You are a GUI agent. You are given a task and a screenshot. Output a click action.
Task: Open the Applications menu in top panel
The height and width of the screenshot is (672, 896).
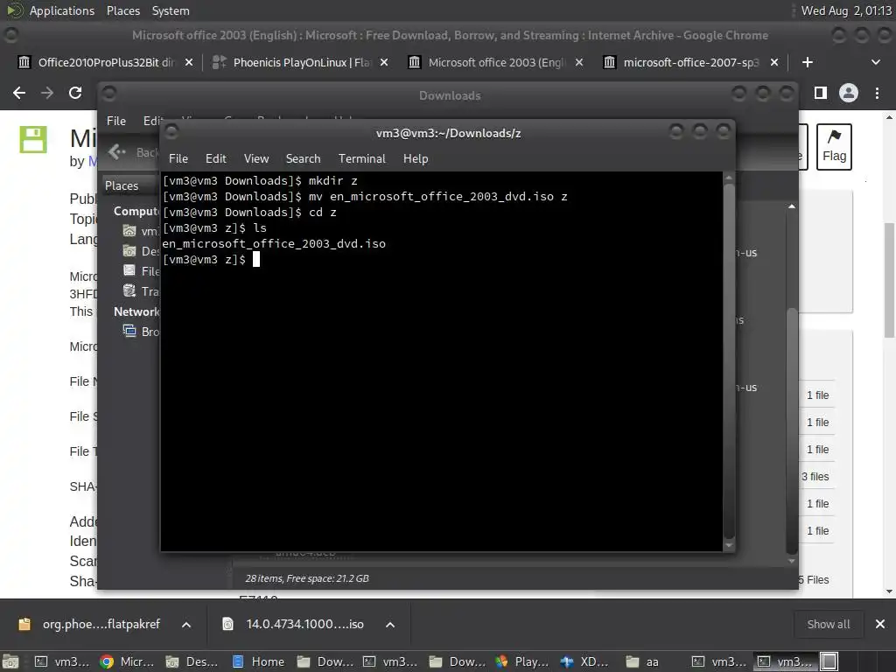[62, 10]
